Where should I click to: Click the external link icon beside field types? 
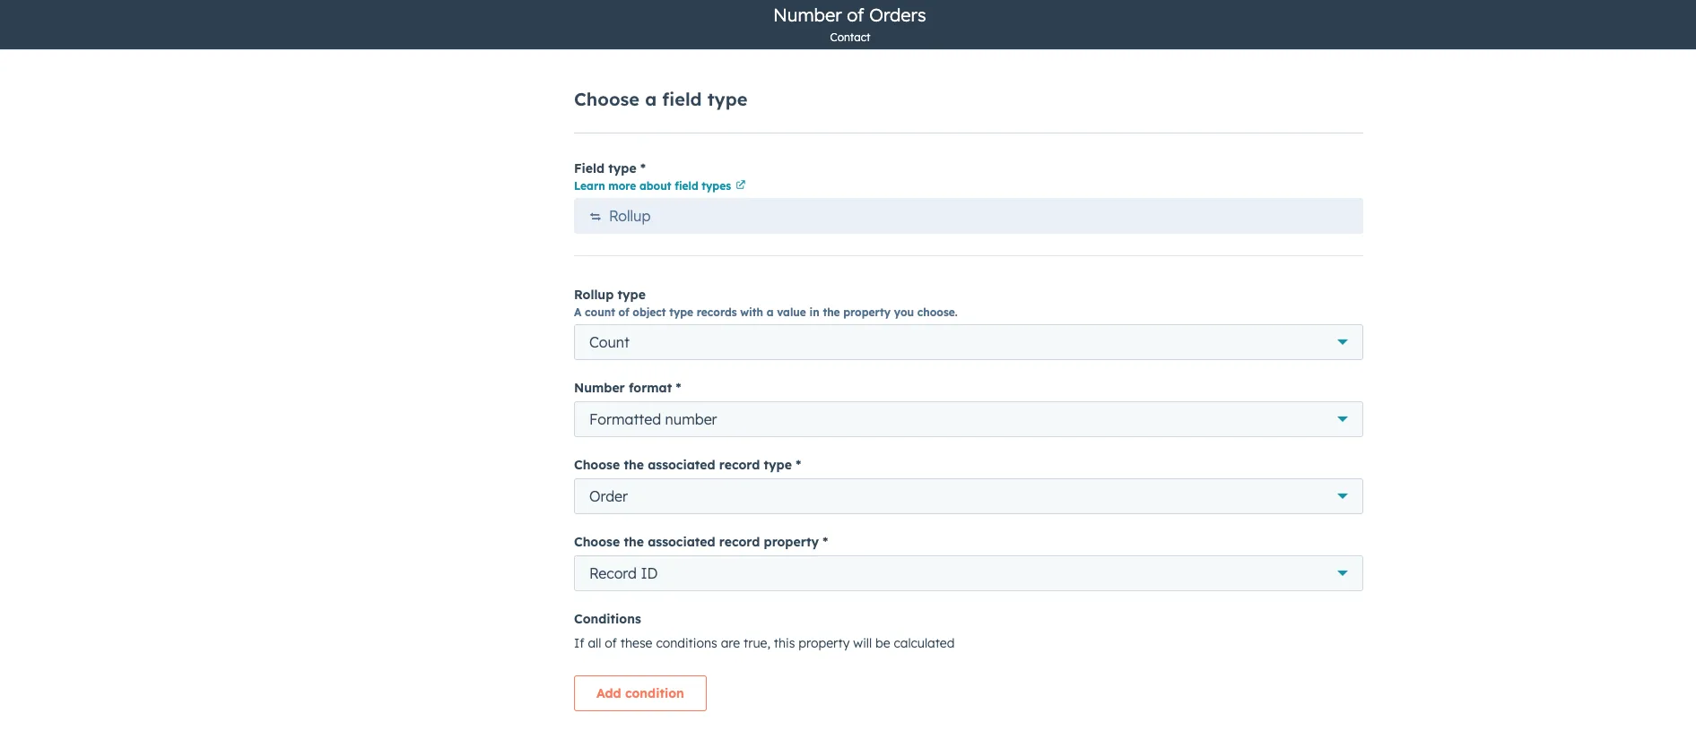741,185
